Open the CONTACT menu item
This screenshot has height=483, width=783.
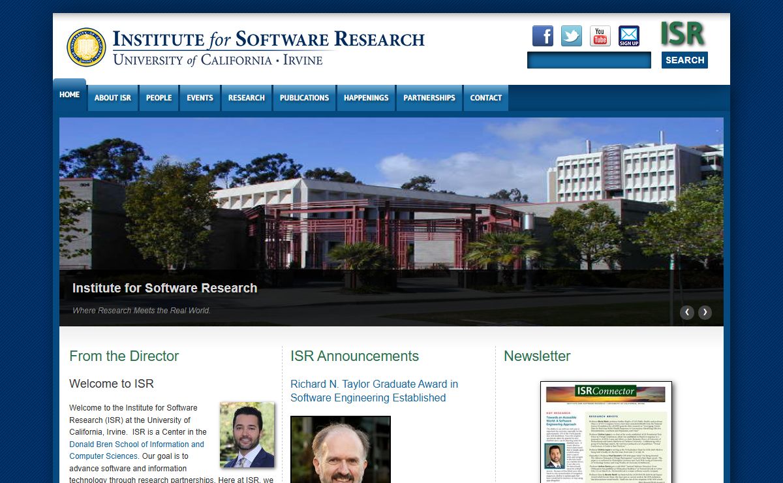pyautogui.click(x=486, y=98)
